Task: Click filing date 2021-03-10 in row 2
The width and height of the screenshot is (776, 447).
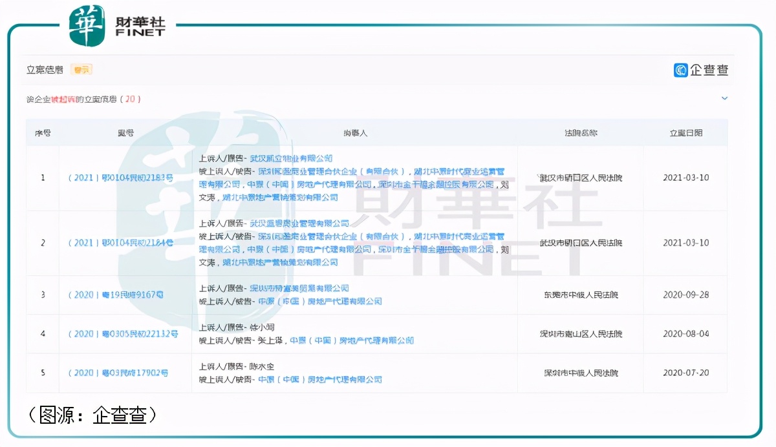Action: point(685,243)
